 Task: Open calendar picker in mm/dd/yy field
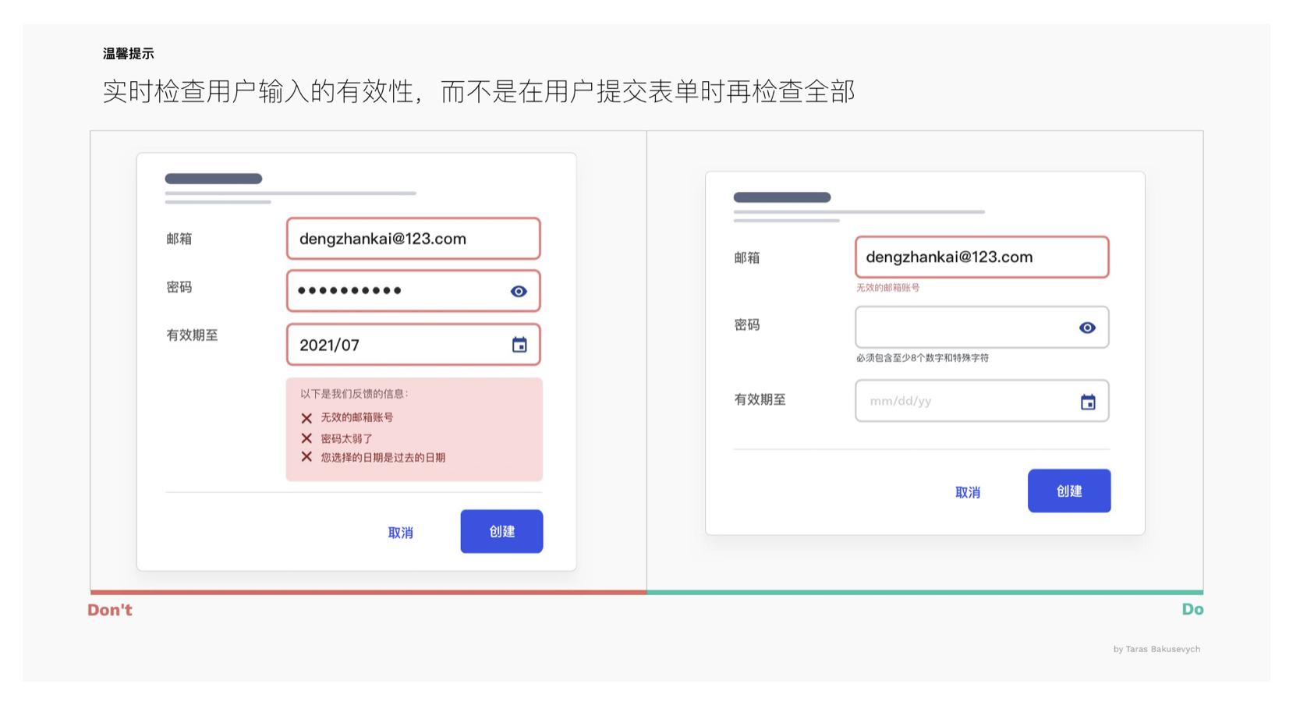pyautogui.click(x=1088, y=402)
